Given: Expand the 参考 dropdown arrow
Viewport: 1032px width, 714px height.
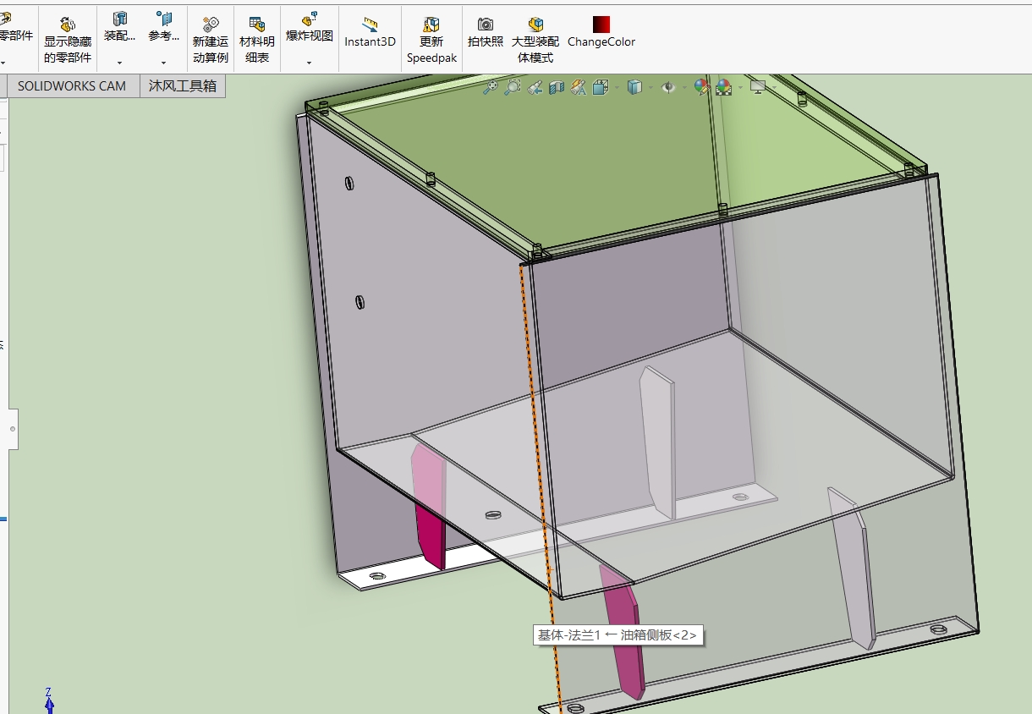Looking at the screenshot, I should [x=163, y=63].
